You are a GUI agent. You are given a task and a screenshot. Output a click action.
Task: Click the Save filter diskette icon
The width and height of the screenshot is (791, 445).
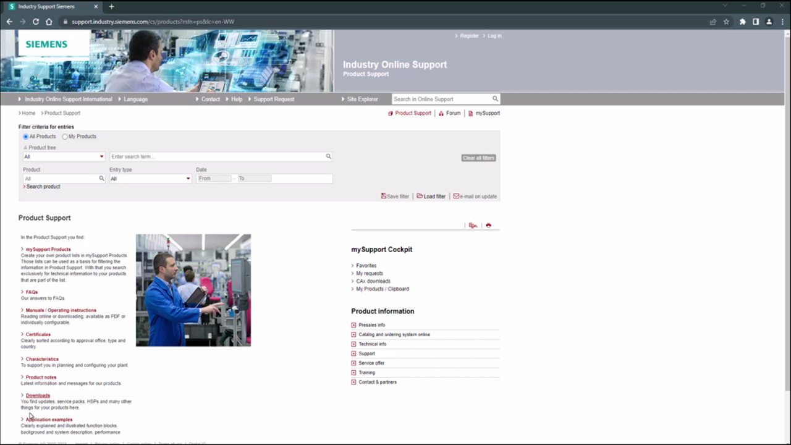384,196
